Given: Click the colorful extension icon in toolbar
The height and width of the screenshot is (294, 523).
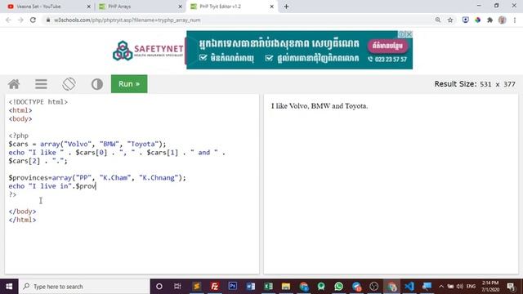Looking at the screenshot, I should coord(477,20).
